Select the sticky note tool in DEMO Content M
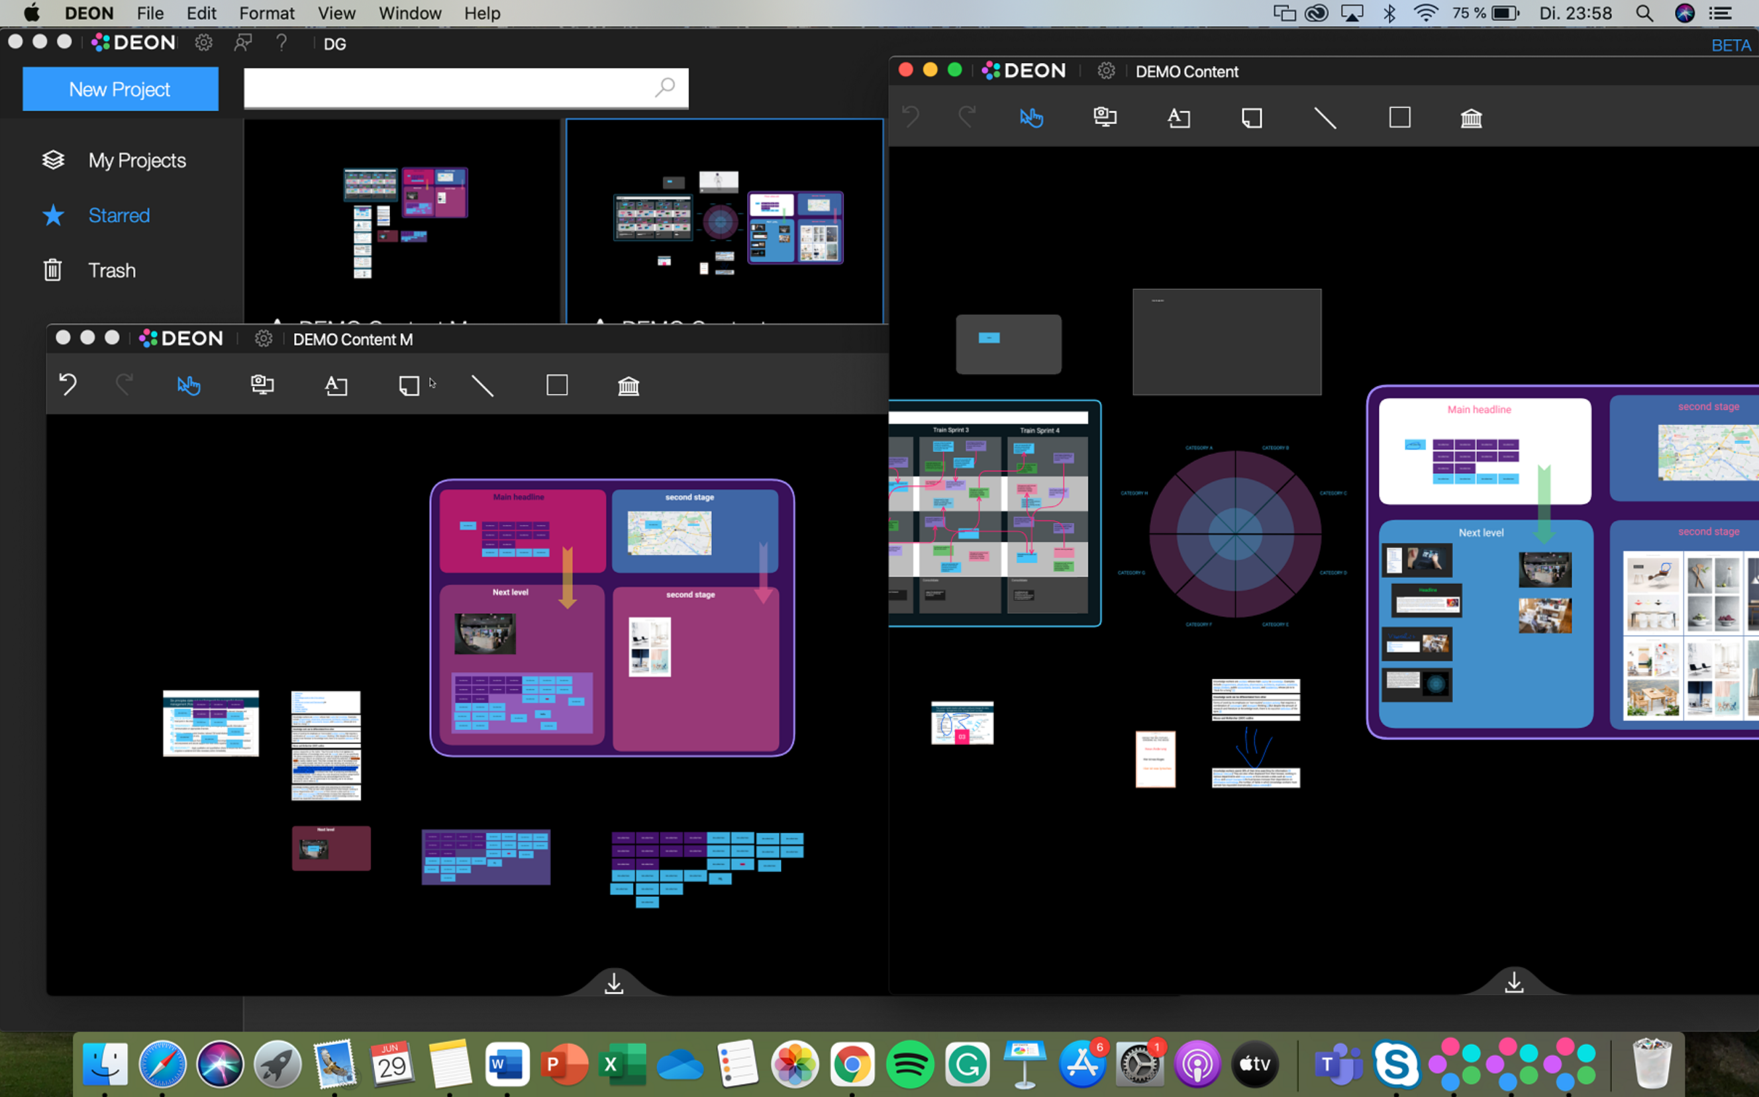Viewport: 1759px width, 1097px height. [409, 385]
